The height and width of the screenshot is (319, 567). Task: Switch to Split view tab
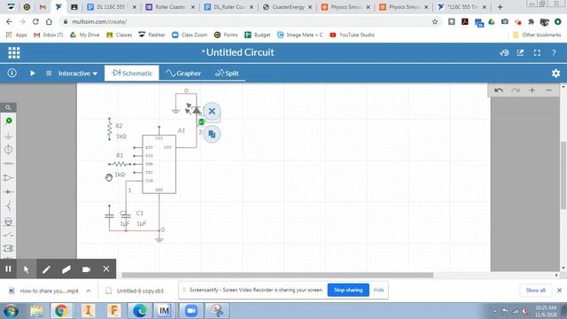(x=227, y=73)
